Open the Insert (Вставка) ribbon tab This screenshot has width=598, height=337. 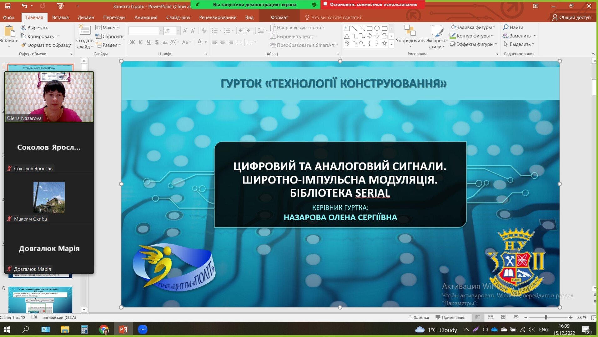tap(60, 17)
